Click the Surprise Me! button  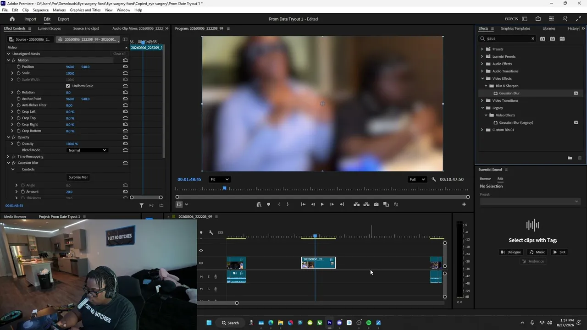pyautogui.click(x=78, y=177)
